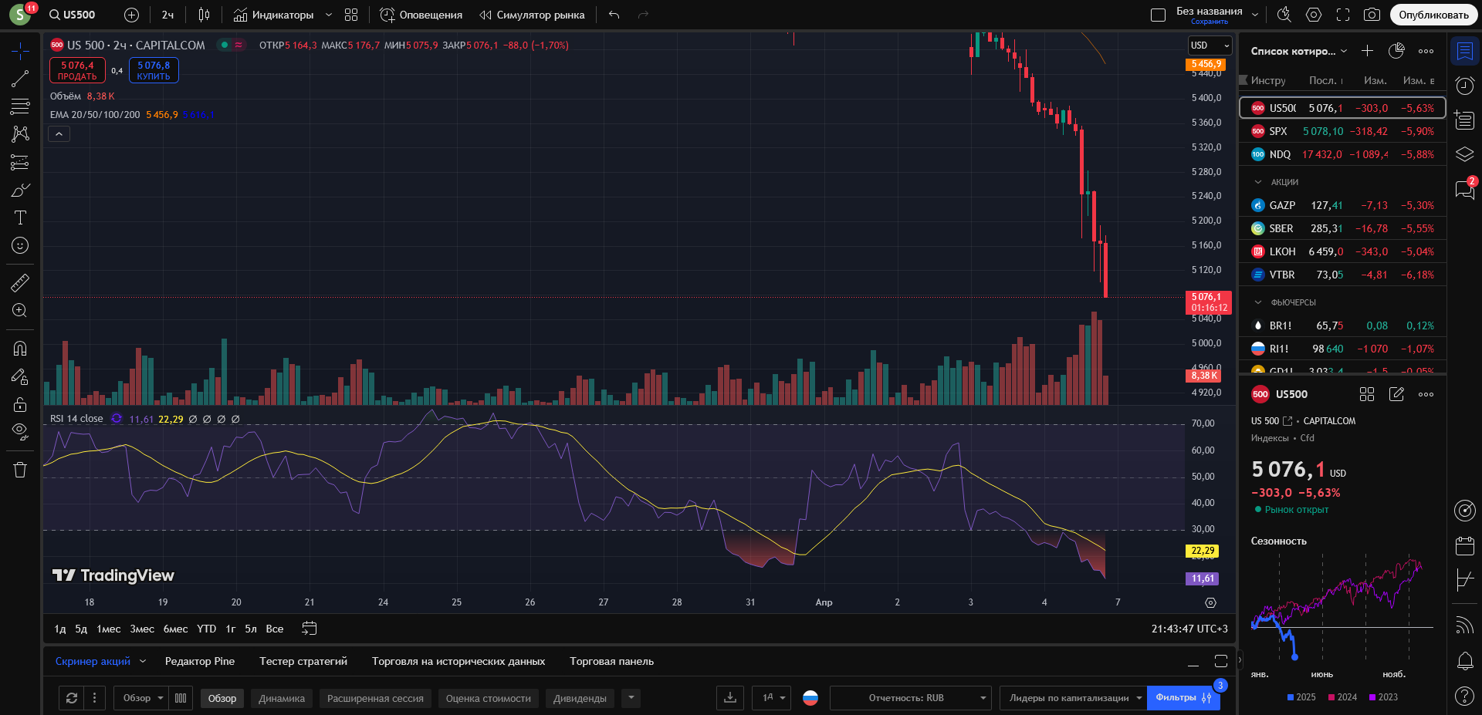
Task: Expand the indicators favorites arrow
Action: pyautogui.click(x=329, y=15)
